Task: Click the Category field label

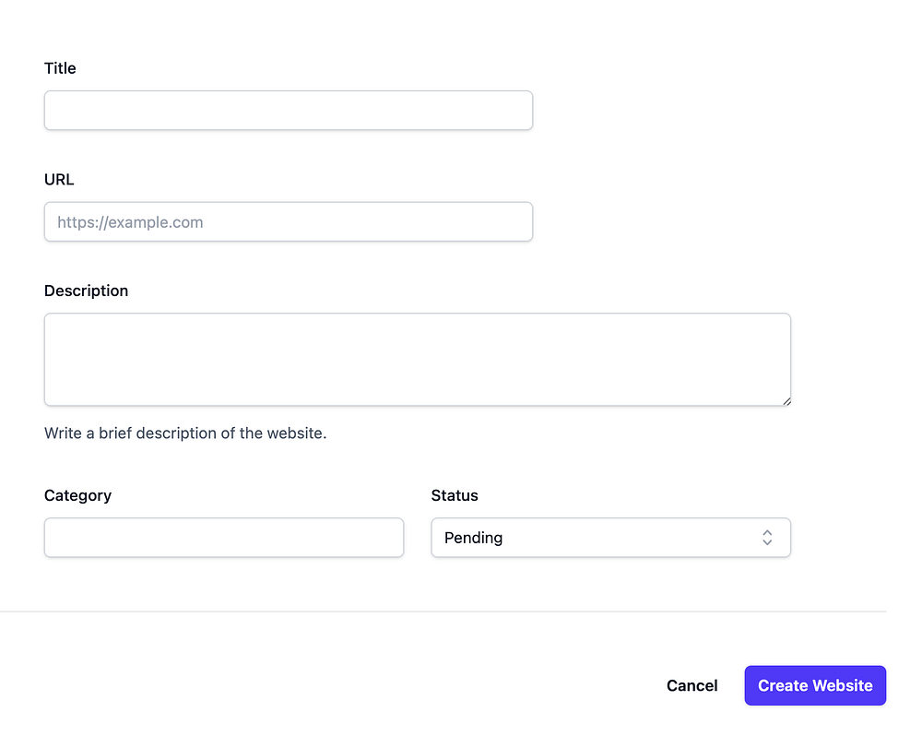Action: coord(77,495)
